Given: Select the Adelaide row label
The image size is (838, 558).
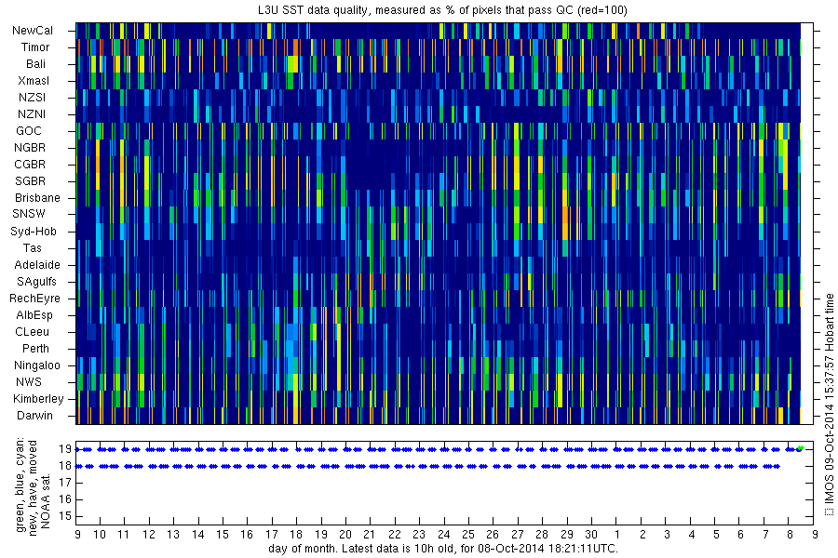Looking at the screenshot, I should (x=37, y=265).
